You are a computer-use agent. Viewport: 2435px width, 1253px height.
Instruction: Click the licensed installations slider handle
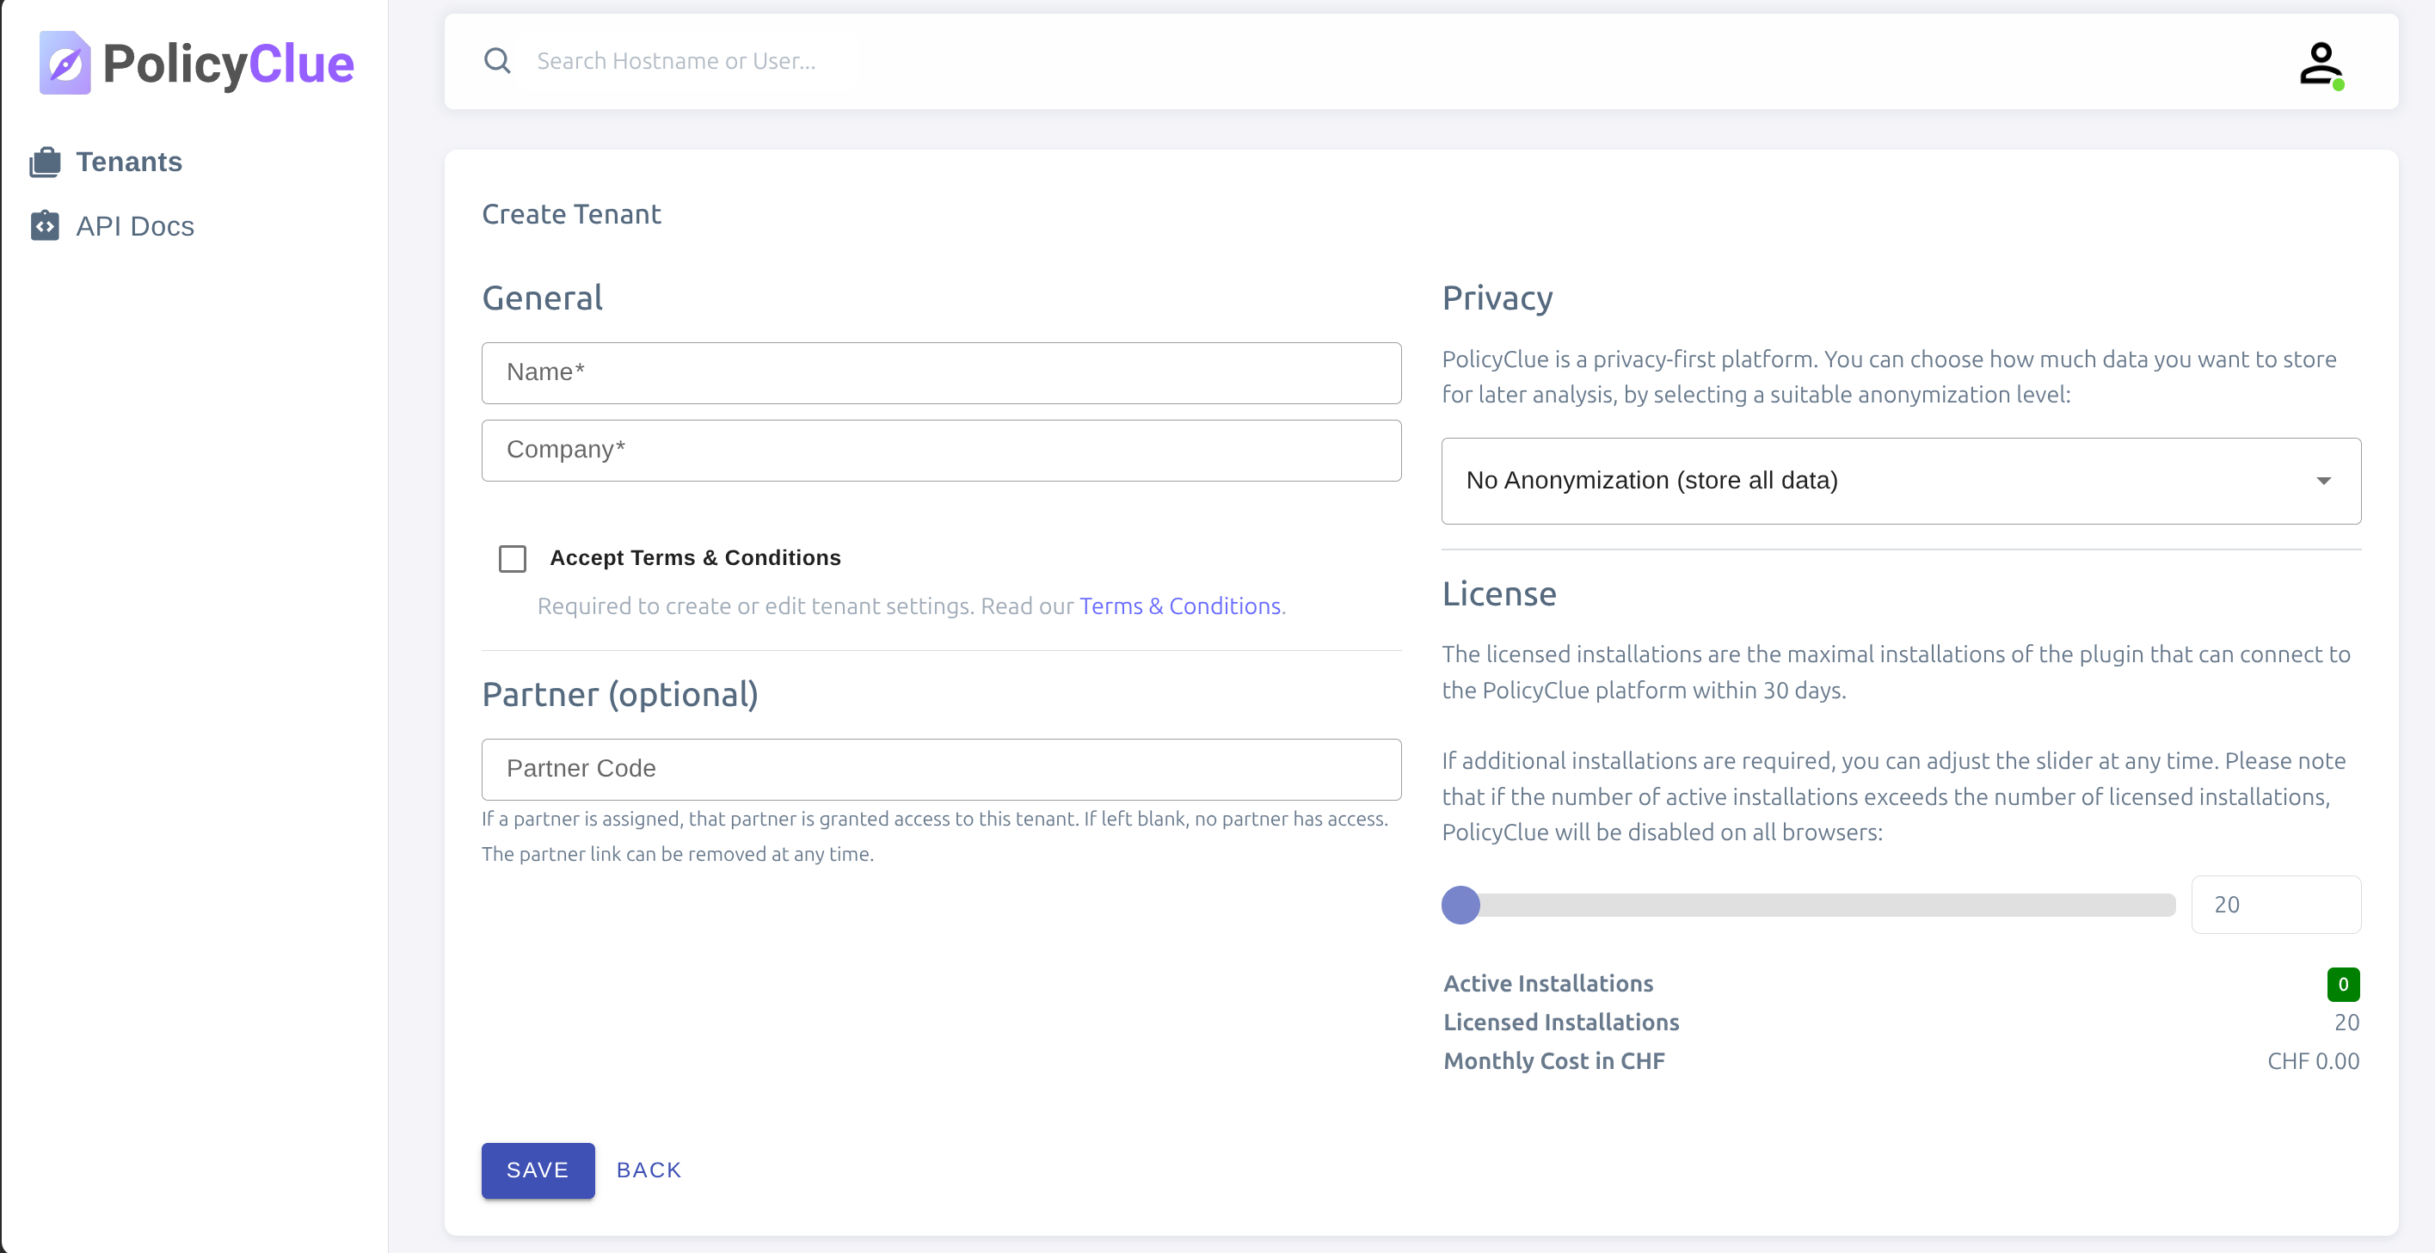[1460, 906]
